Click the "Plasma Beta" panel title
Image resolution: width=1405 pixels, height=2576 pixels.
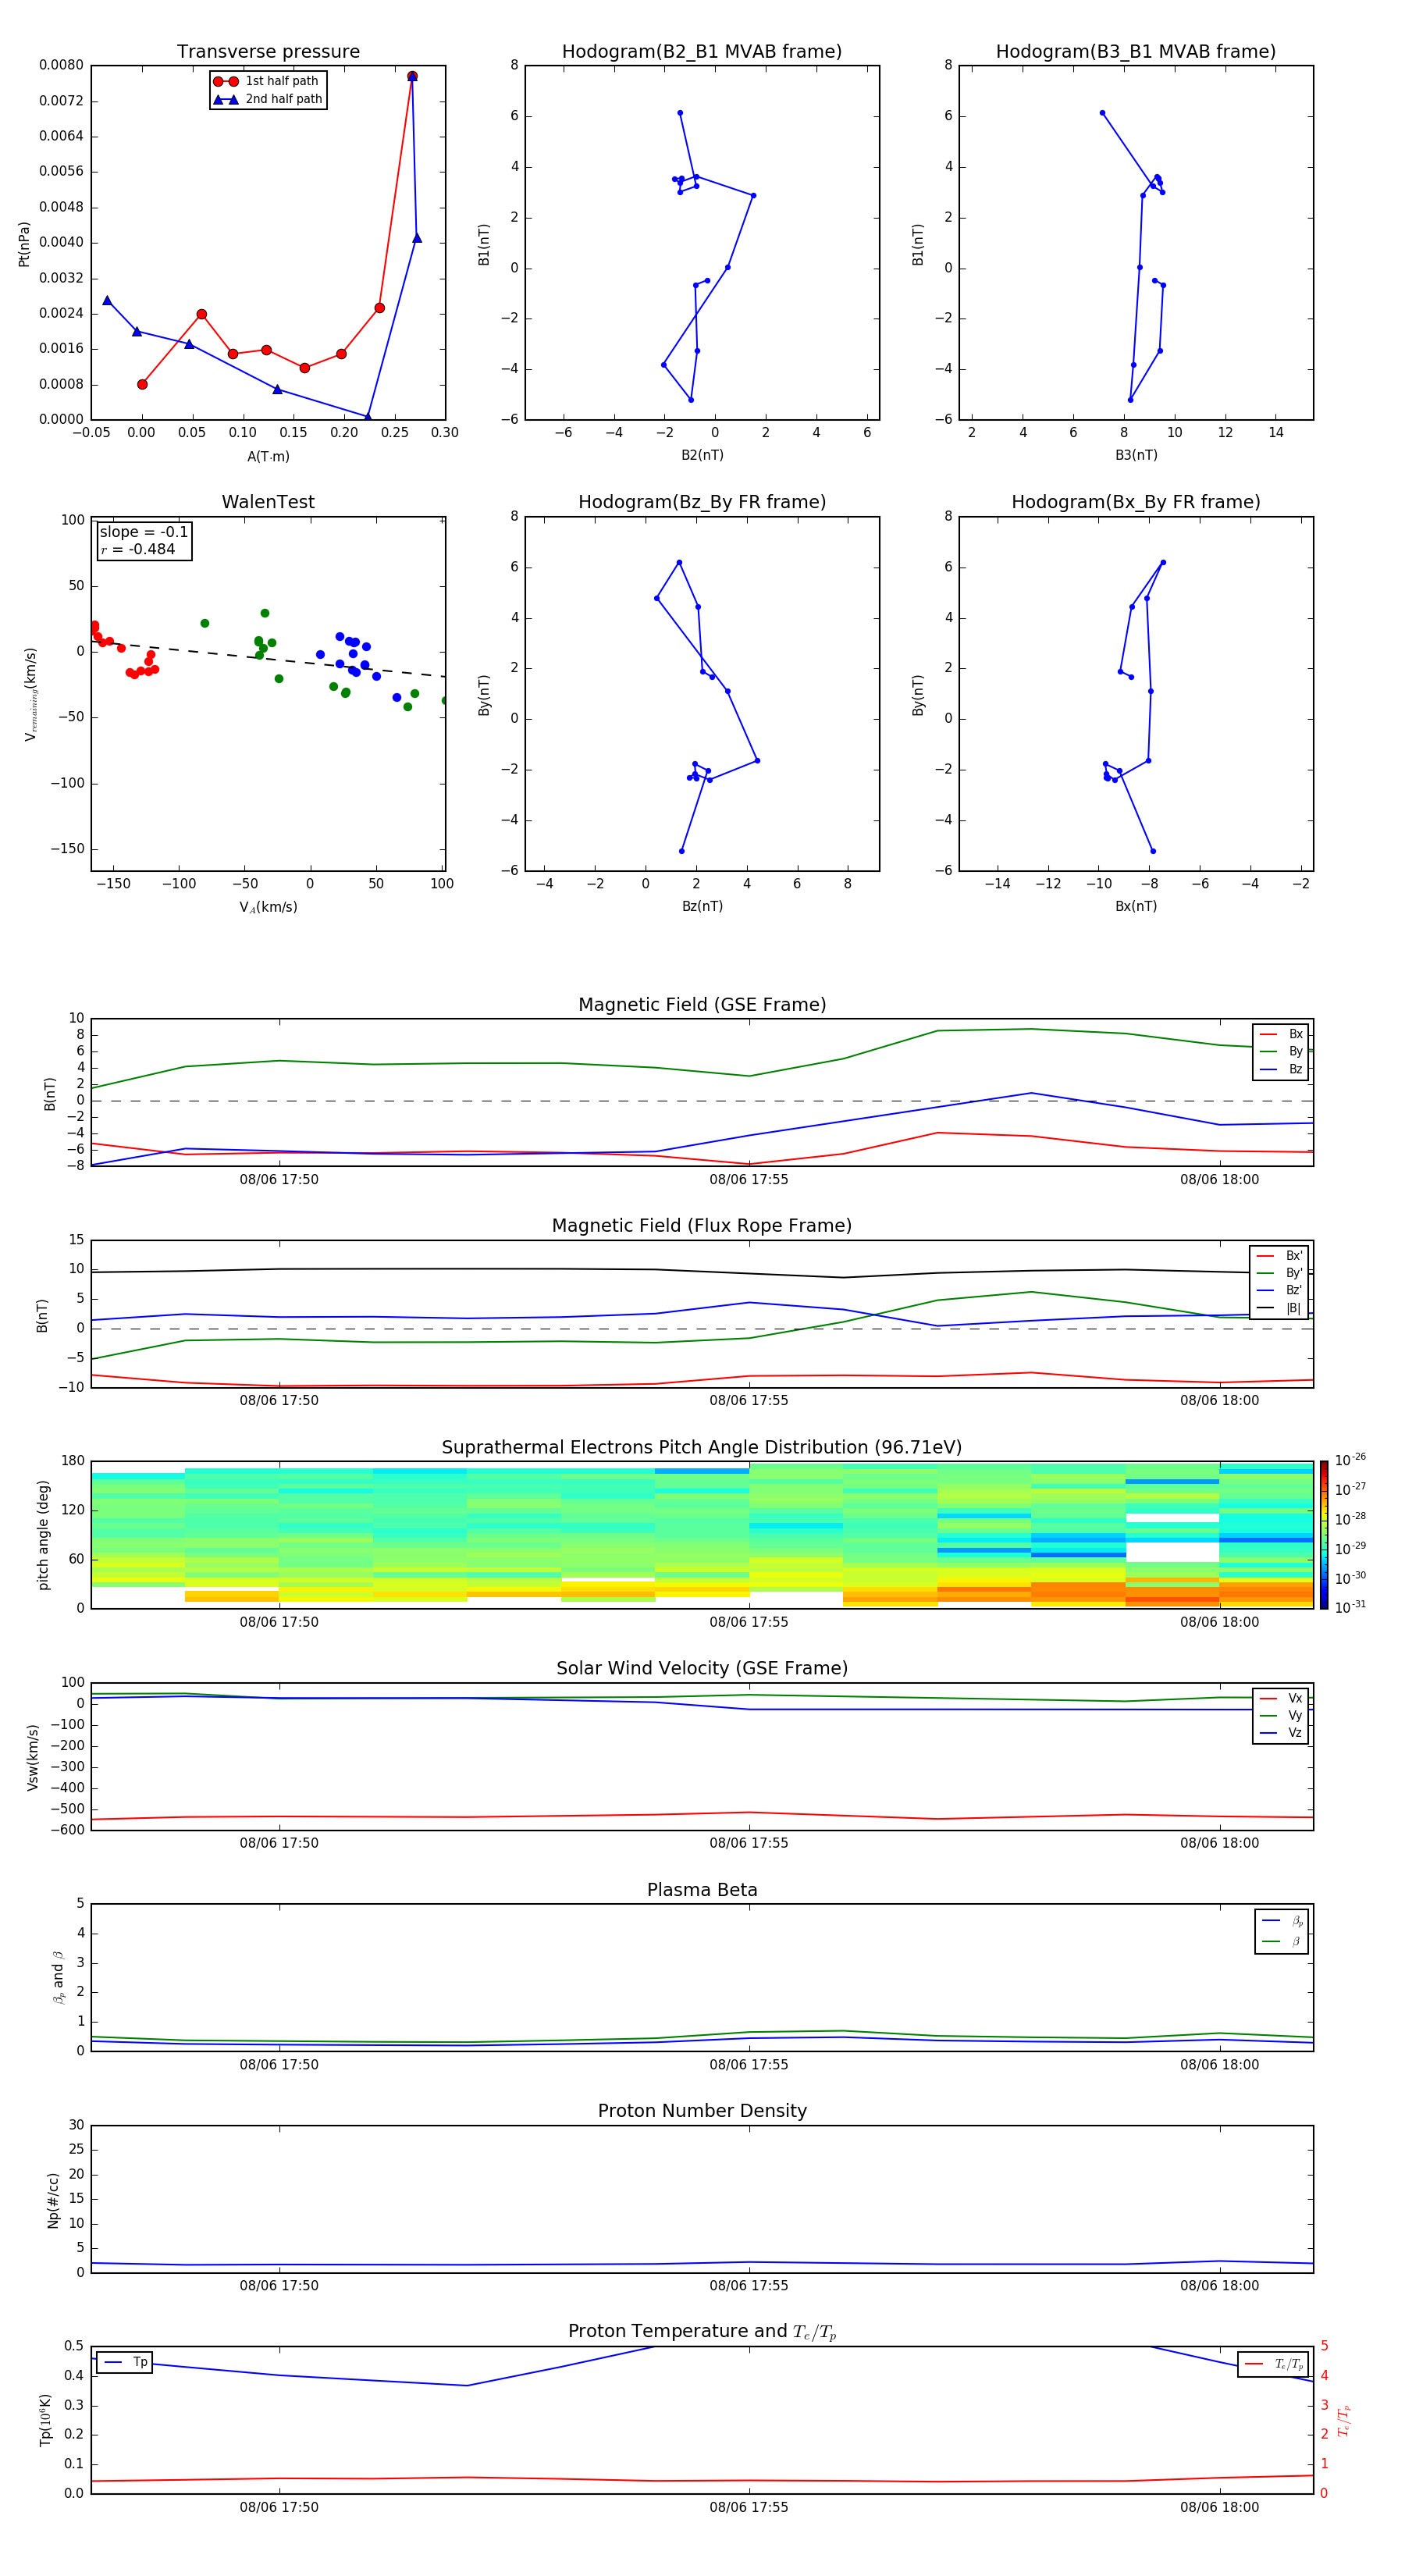702,1891
